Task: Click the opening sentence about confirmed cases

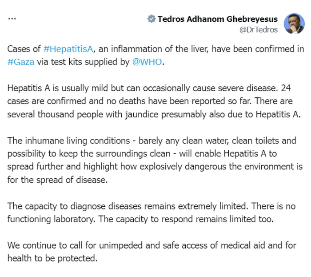Action: [x=155, y=56]
